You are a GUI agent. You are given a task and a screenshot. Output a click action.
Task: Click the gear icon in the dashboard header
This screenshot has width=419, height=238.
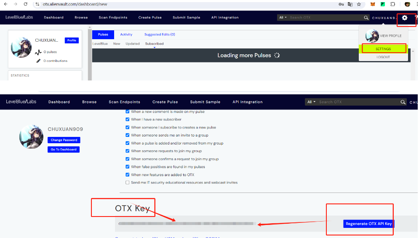point(405,18)
